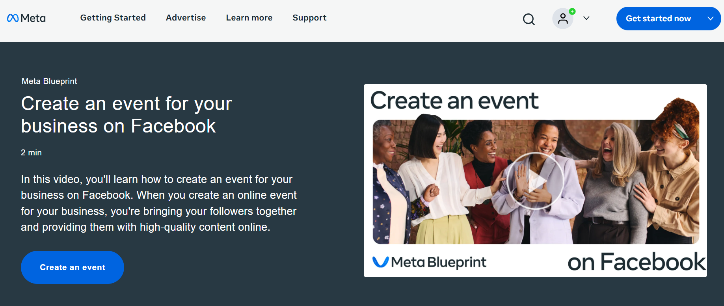
Task: Click the video description paragraph
Action: click(x=158, y=203)
